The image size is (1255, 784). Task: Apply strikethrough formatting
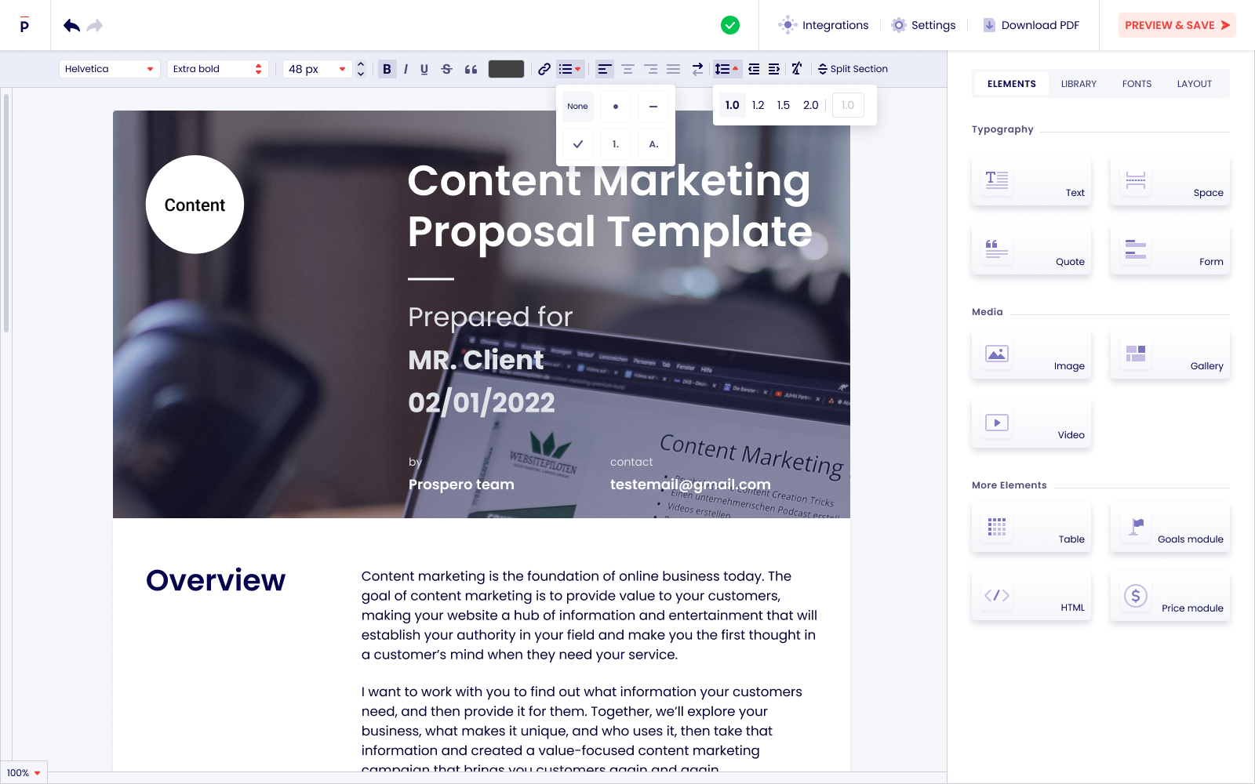(x=446, y=69)
